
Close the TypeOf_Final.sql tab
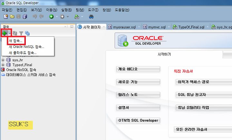coord(208,27)
